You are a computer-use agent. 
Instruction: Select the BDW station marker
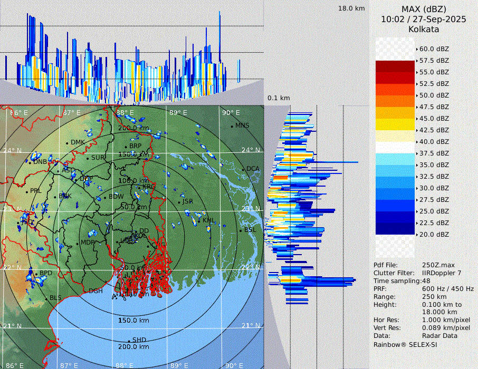coord(106,197)
